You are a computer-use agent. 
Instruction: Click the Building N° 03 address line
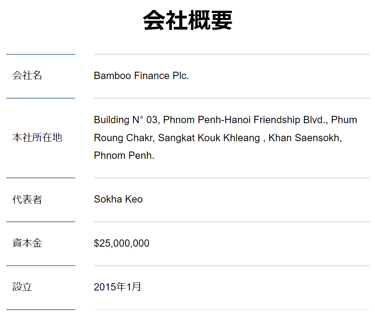[x=225, y=120]
